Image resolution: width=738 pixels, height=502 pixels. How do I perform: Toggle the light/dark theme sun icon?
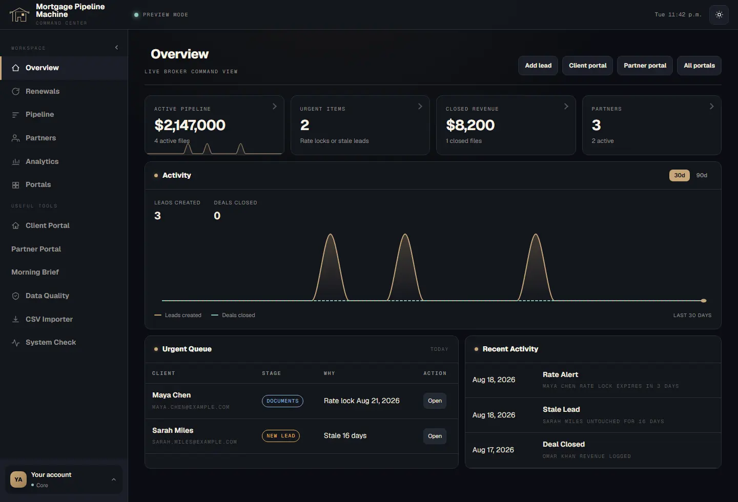(x=719, y=15)
